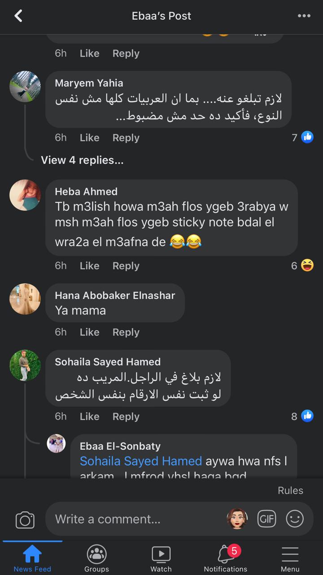Open the group Rules link
Screen dimensions: 323x575
[290, 491]
